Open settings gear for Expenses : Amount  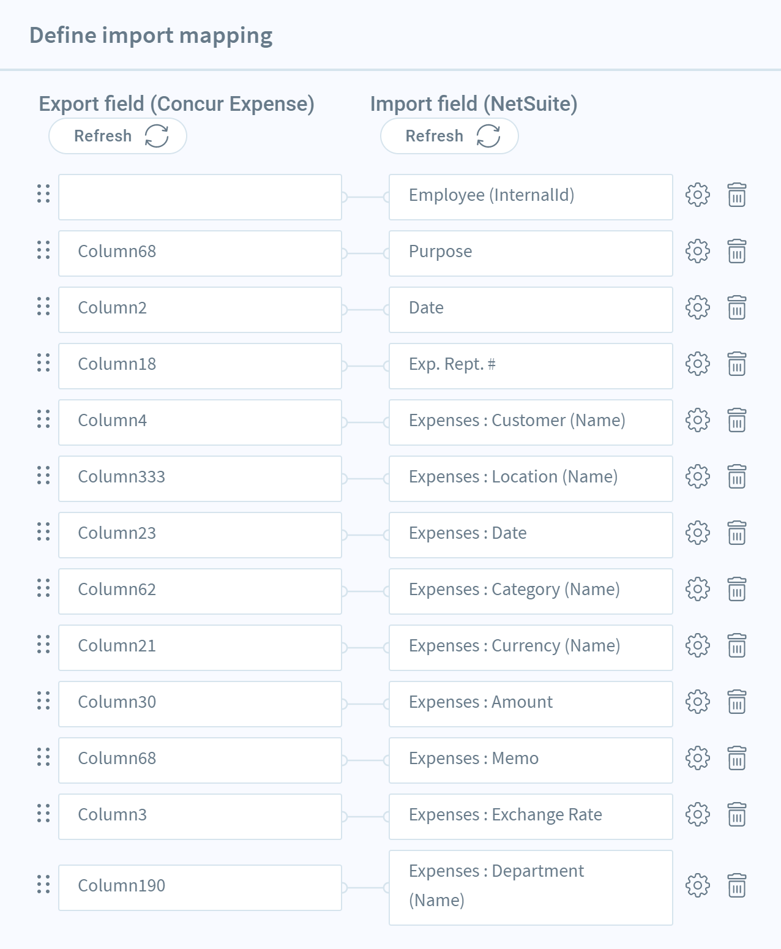click(697, 702)
